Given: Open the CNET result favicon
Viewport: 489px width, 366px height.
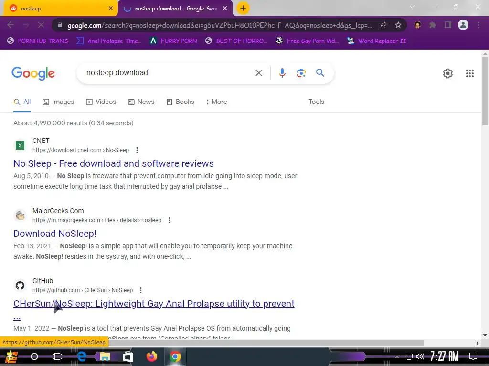Looking at the screenshot, I should (x=20, y=145).
